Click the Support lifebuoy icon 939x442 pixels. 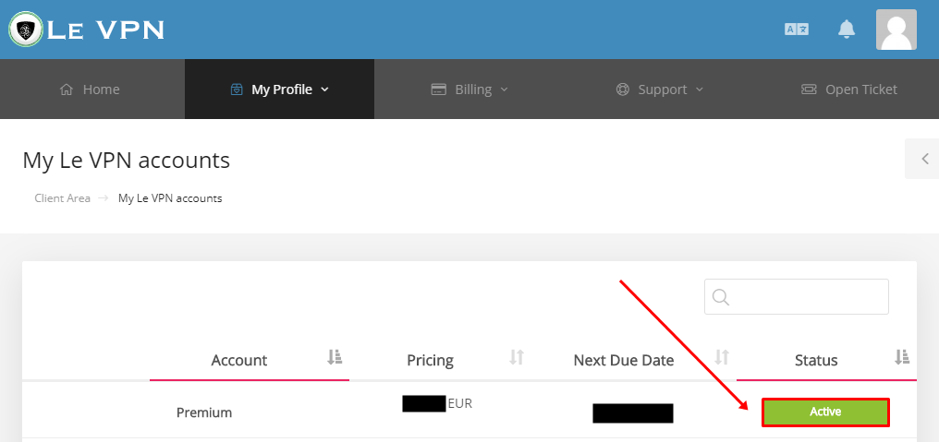[623, 90]
